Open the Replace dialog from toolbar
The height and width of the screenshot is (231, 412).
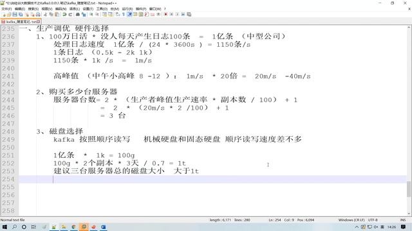pos(84,14)
